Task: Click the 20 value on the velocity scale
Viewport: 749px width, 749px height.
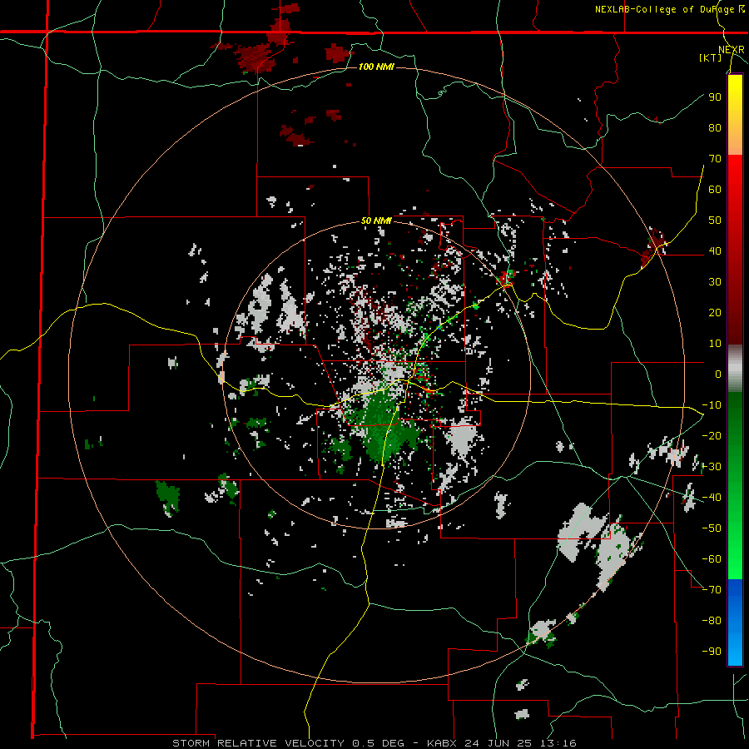Action: (x=715, y=312)
